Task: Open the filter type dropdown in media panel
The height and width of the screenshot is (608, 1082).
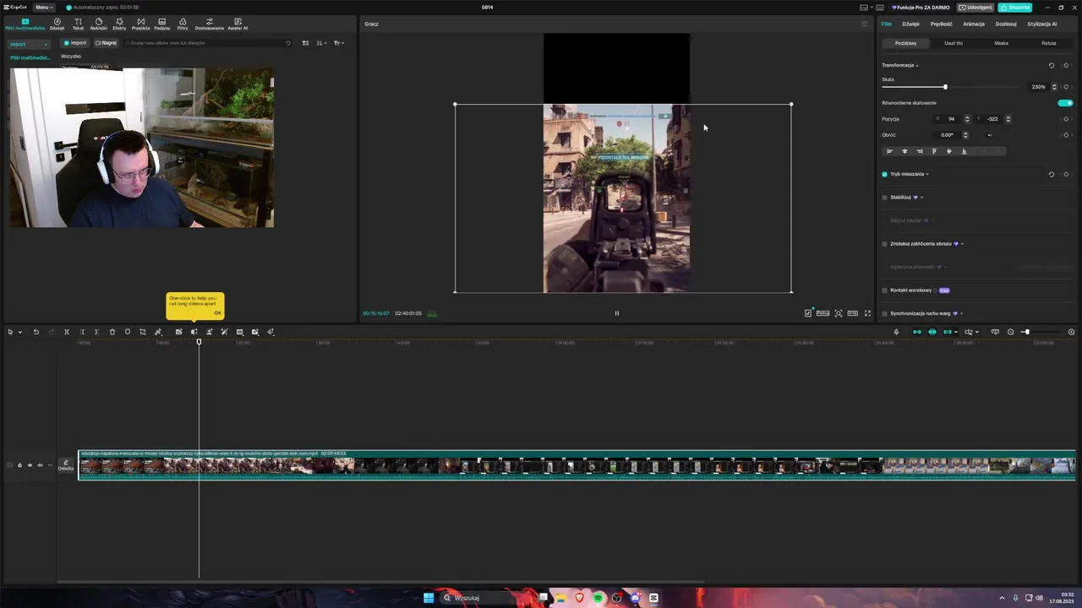Action: [x=338, y=43]
